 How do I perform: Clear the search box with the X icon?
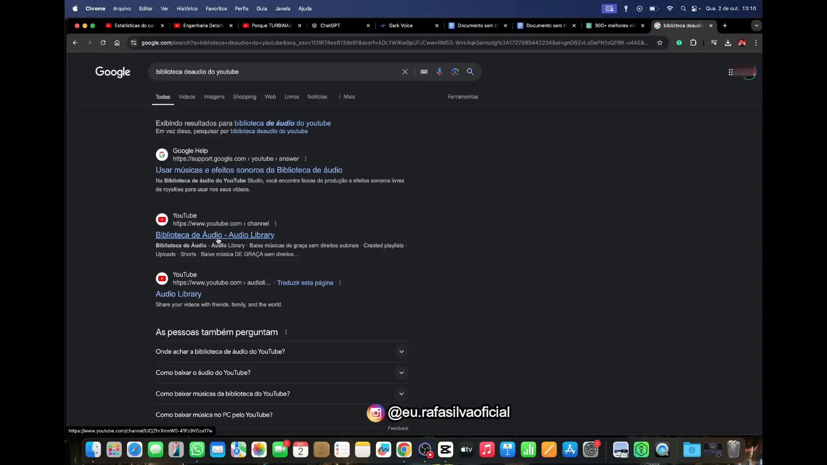405,72
